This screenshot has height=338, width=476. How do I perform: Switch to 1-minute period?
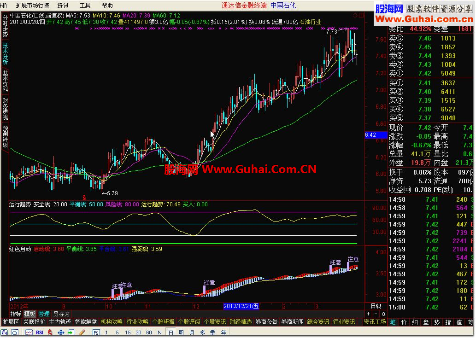(x=106, y=332)
